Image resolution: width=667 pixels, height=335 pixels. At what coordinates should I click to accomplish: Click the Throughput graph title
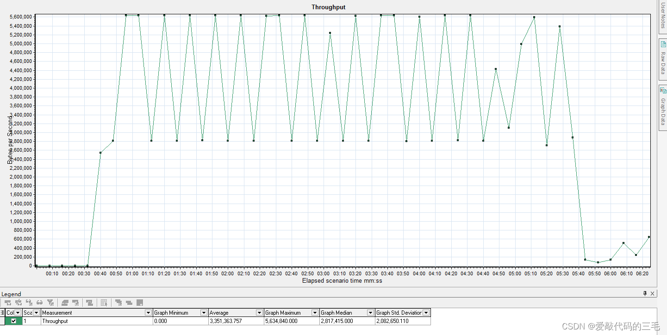click(328, 7)
